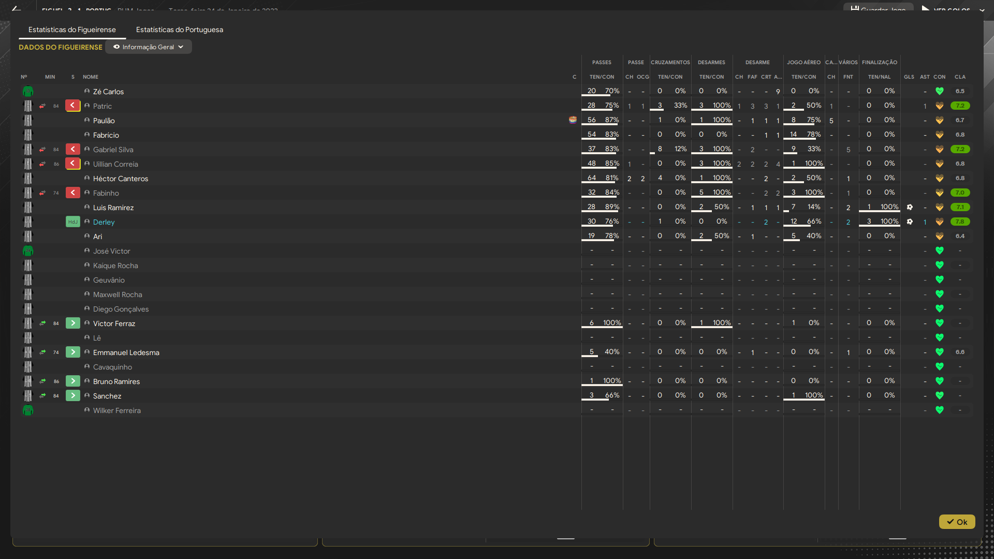Click substituted-on icon for Bruno Ramires
This screenshot has height=559, width=994.
coord(73,381)
